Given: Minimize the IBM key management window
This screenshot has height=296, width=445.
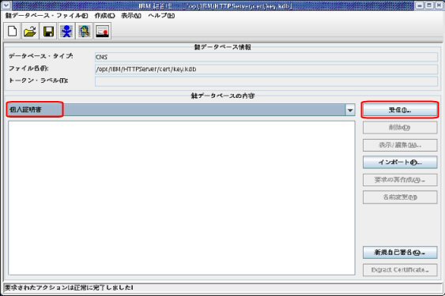Looking at the screenshot, I should [420, 5].
